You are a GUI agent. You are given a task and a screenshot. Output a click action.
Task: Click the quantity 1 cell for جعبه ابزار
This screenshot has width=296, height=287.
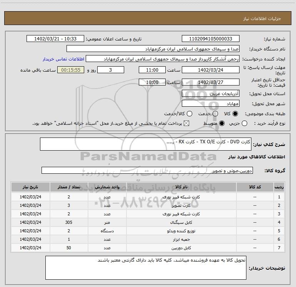tap(69, 239)
